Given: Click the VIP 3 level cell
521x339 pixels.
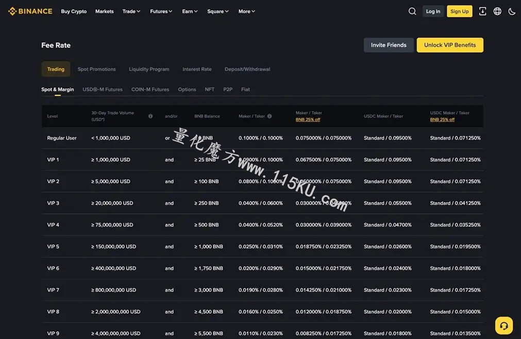Looking at the screenshot, I should click(53, 203).
